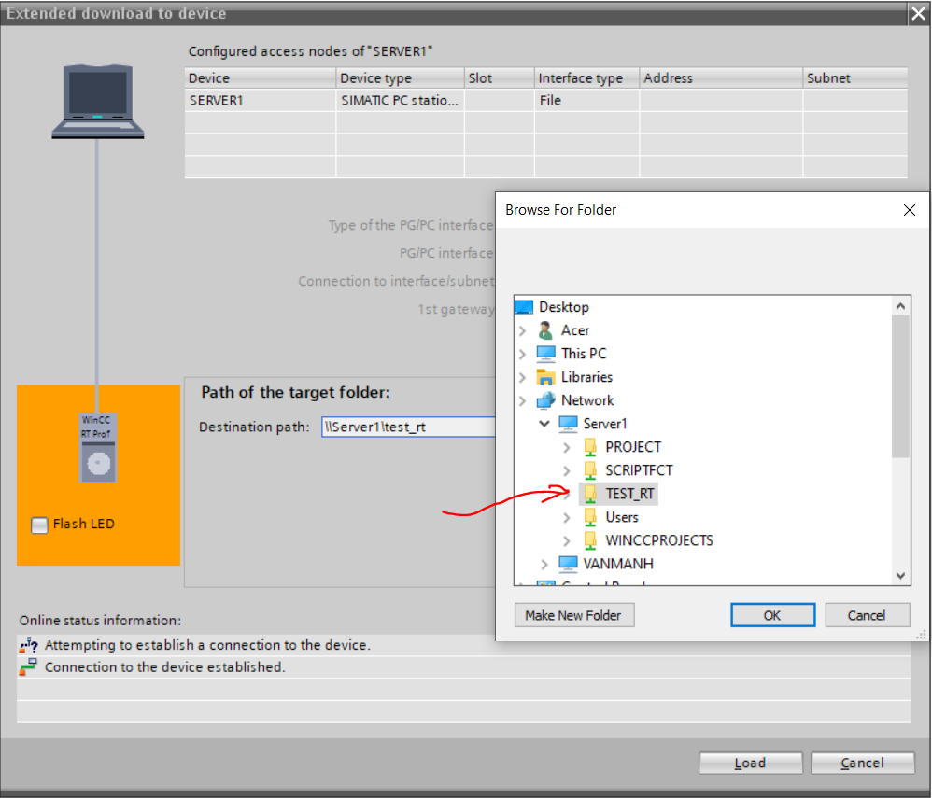Image resolution: width=932 pixels, height=798 pixels.
Task: Select the TEST_RT folder
Action: pos(629,494)
